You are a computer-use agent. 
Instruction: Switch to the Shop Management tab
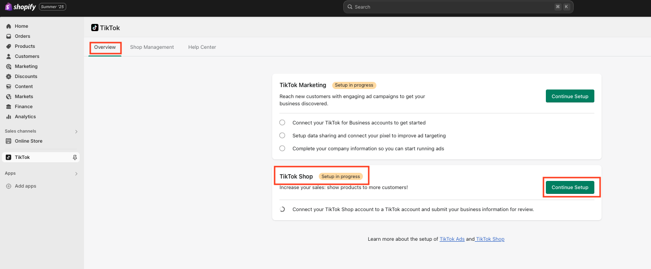pos(152,47)
